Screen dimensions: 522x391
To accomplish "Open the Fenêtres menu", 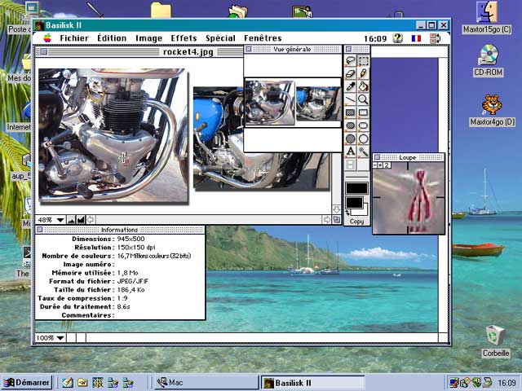I will tap(263, 38).
